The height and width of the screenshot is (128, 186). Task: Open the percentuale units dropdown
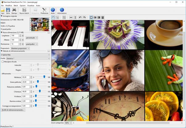32,38
